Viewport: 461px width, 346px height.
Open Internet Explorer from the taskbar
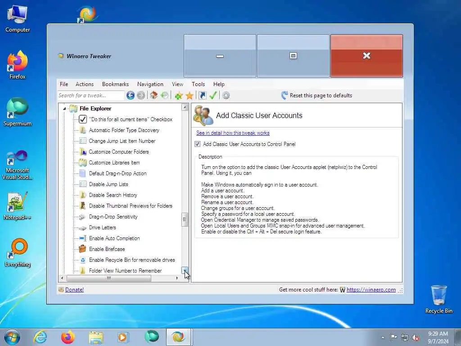[40, 337]
